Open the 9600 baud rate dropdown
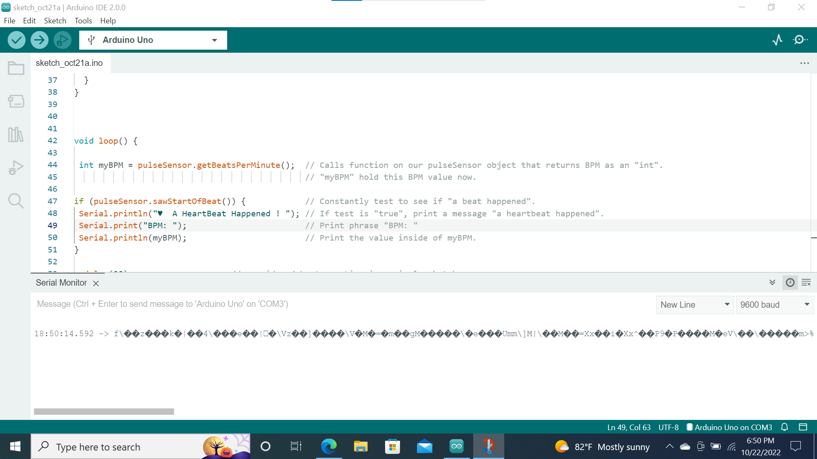817x459 pixels. click(774, 304)
